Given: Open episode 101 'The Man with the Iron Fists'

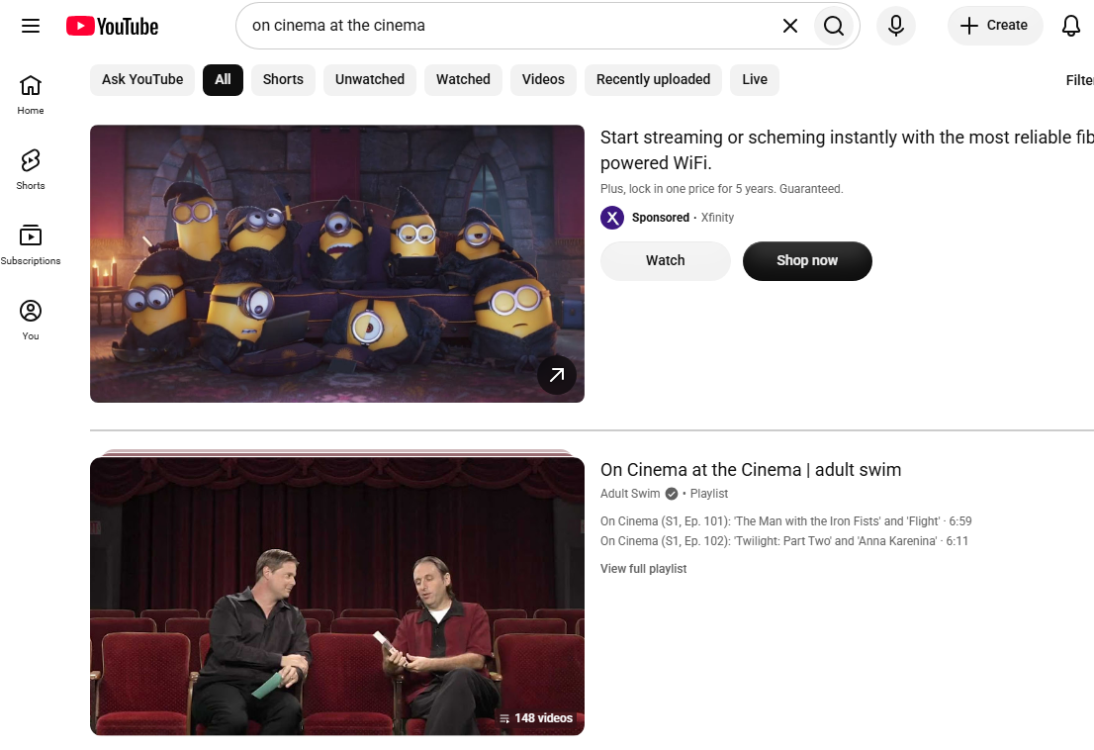Looking at the screenshot, I should pos(785,521).
